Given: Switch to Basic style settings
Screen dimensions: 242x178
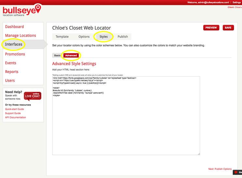Looking at the screenshot, I should pyautogui.click(x=57, y=55).
